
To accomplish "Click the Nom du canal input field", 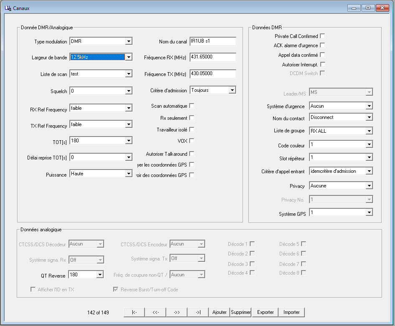I will pos(213,41).
